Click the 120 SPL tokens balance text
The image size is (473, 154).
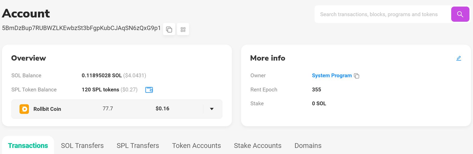coord(100,90)
